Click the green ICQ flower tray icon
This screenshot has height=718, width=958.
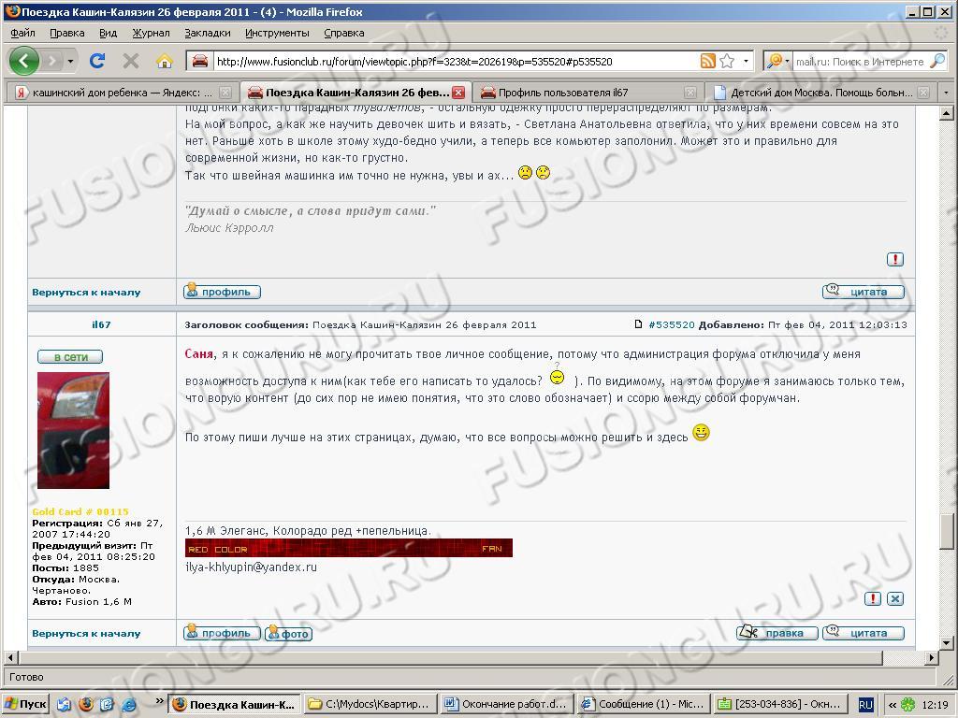point(908,705)
